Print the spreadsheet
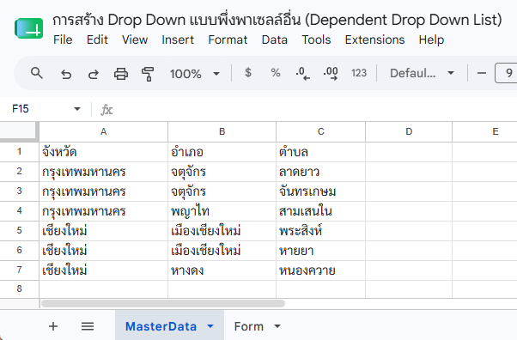517x340 pixels. 121,74
